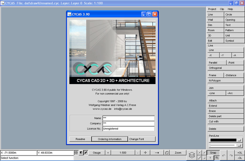Click the -A line option
This screenshot has height=161, width=245.
point(238,55)
